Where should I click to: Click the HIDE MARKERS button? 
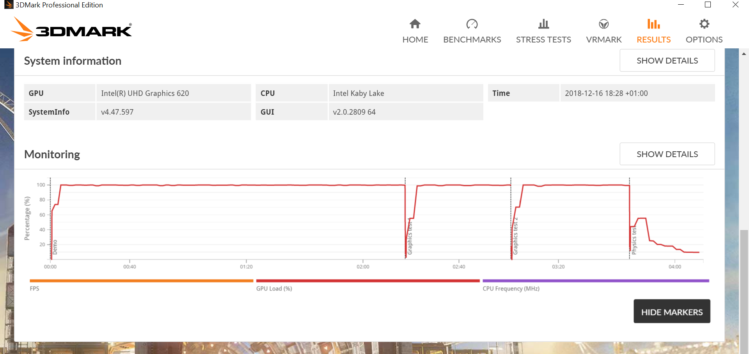[672, 311]
